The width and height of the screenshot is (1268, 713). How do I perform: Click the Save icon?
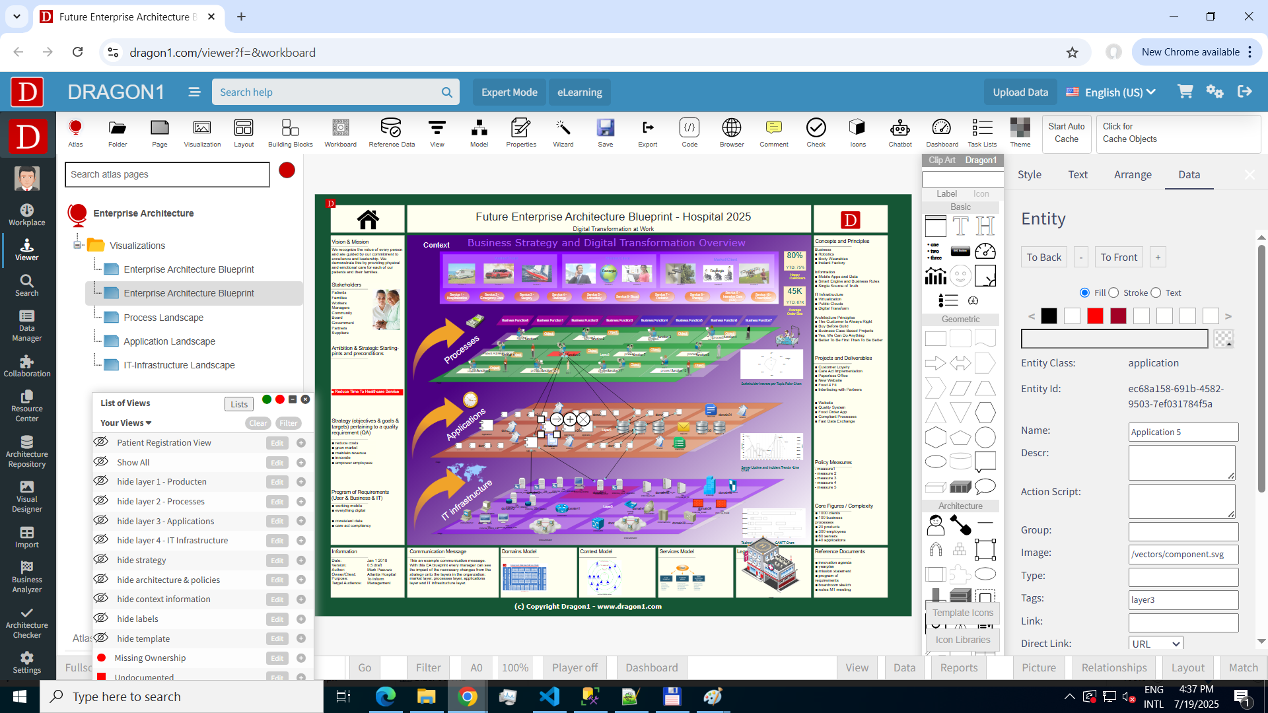coord(606,133)
